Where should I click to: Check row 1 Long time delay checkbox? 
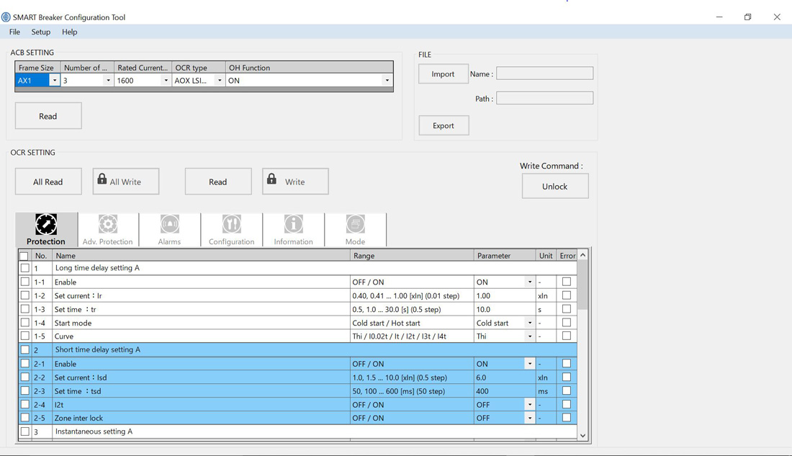pos(24,268)
